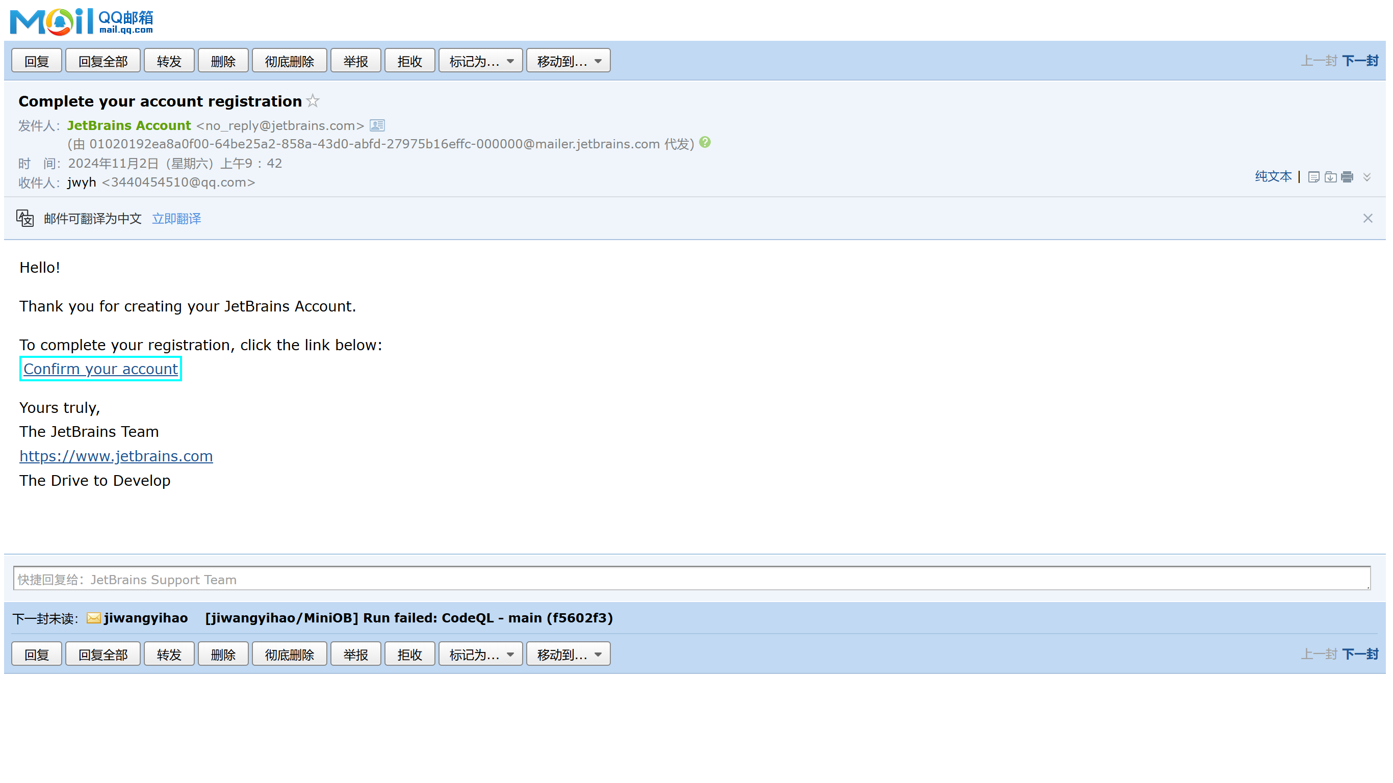The image size is (1393, 783).
Task: Click the top 拒收 button
Action: (x=410, y=61)
